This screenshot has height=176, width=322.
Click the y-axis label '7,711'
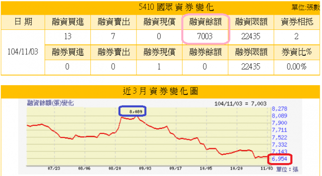[279, 130]
